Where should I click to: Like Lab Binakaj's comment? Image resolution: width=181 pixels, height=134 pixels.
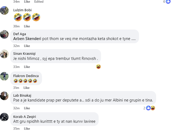tap(27, 108)
